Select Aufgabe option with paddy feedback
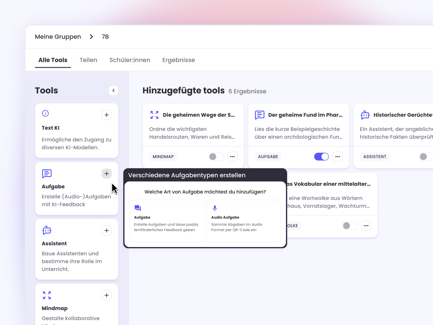This screenshot has width=433, height=325. [167, 221]
